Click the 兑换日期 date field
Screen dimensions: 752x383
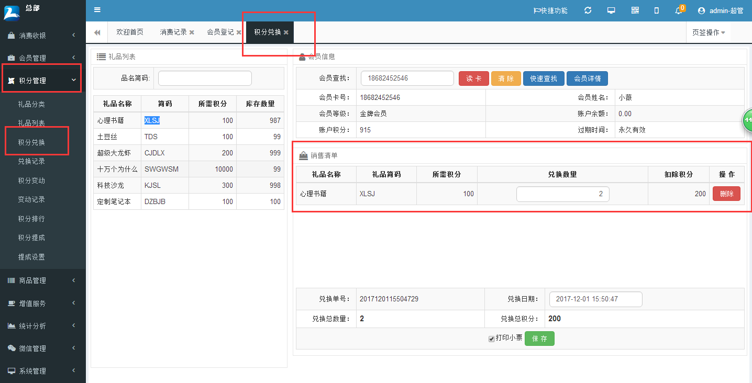[595, 299]
